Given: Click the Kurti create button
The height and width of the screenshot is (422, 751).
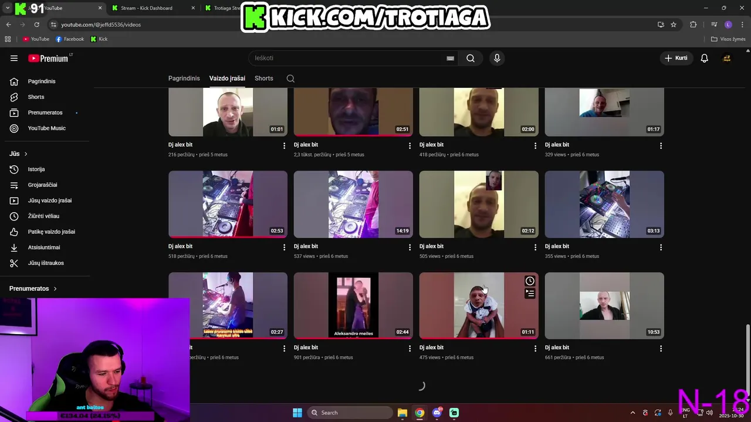Looking at the screenshot, I should [x=676, y=58].
